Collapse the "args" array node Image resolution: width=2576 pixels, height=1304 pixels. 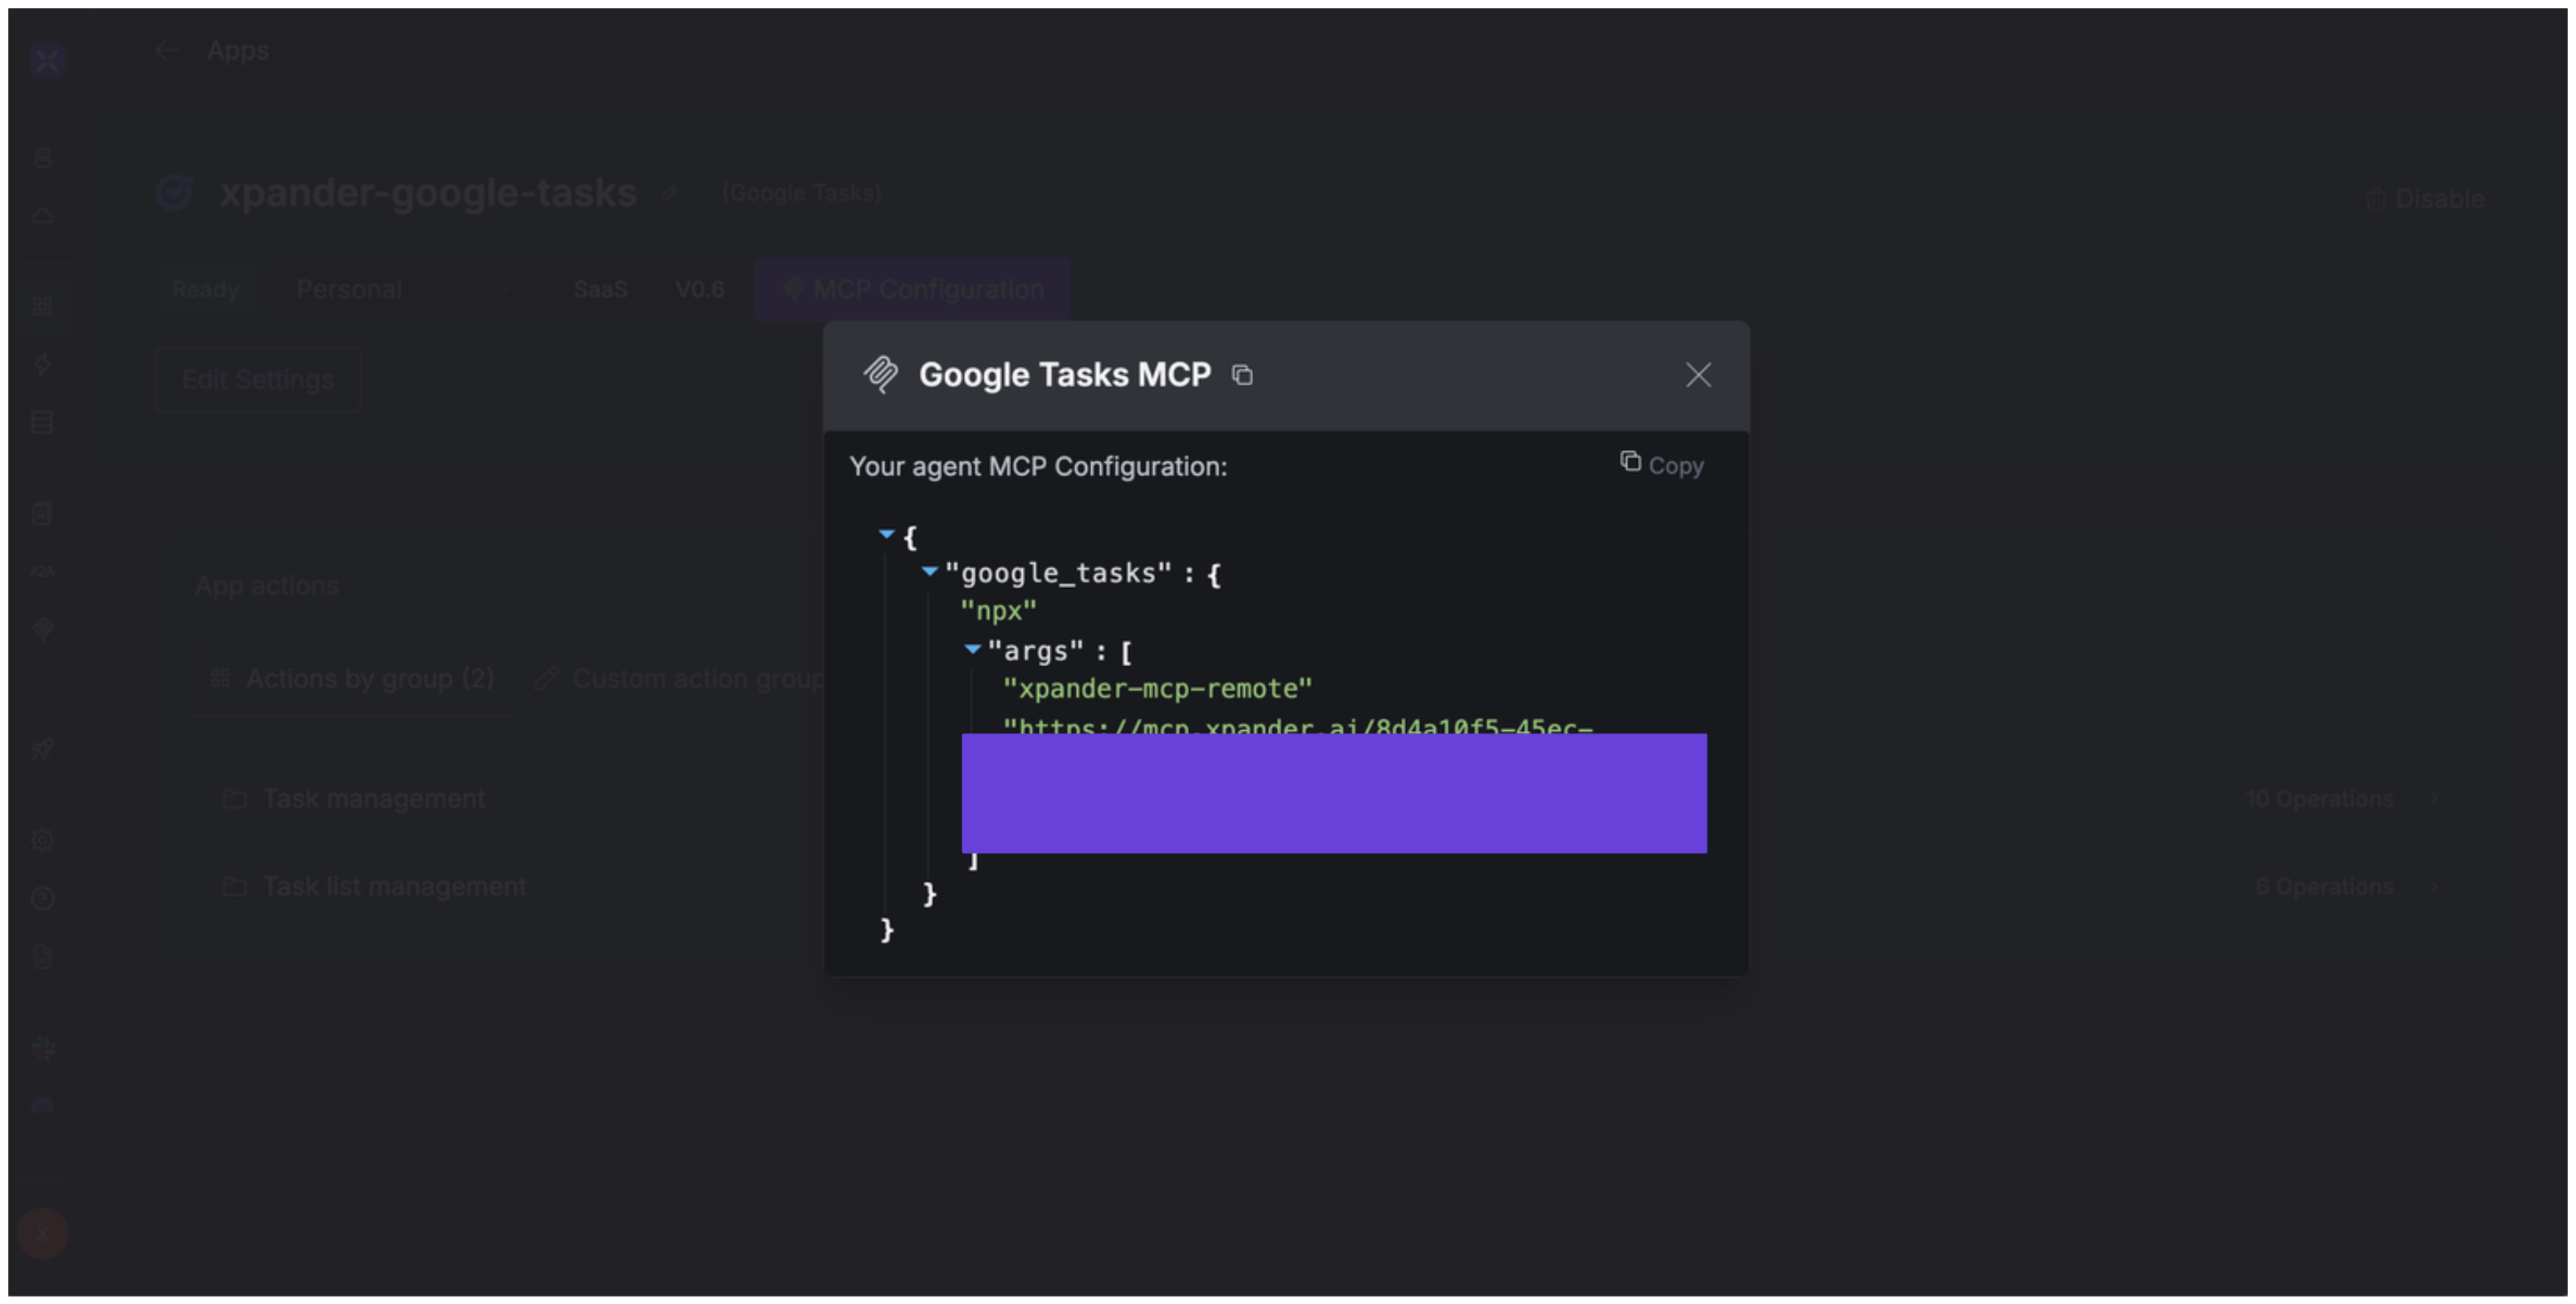click(972, 650)
